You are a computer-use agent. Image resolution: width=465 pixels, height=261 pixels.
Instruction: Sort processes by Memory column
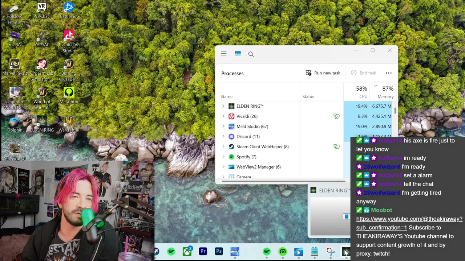[x=385, y=96]
